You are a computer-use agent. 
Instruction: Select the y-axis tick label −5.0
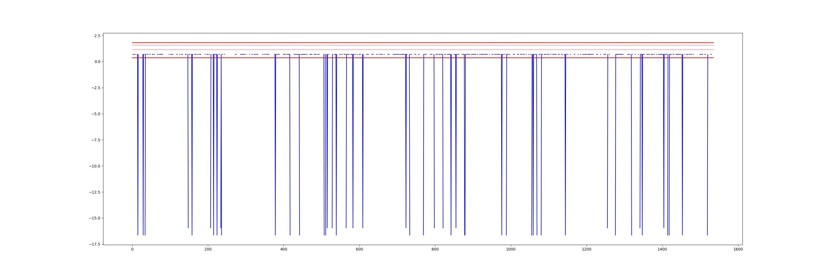(x=96, y=114)
